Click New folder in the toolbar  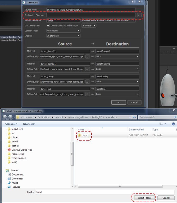pos(29,124)
